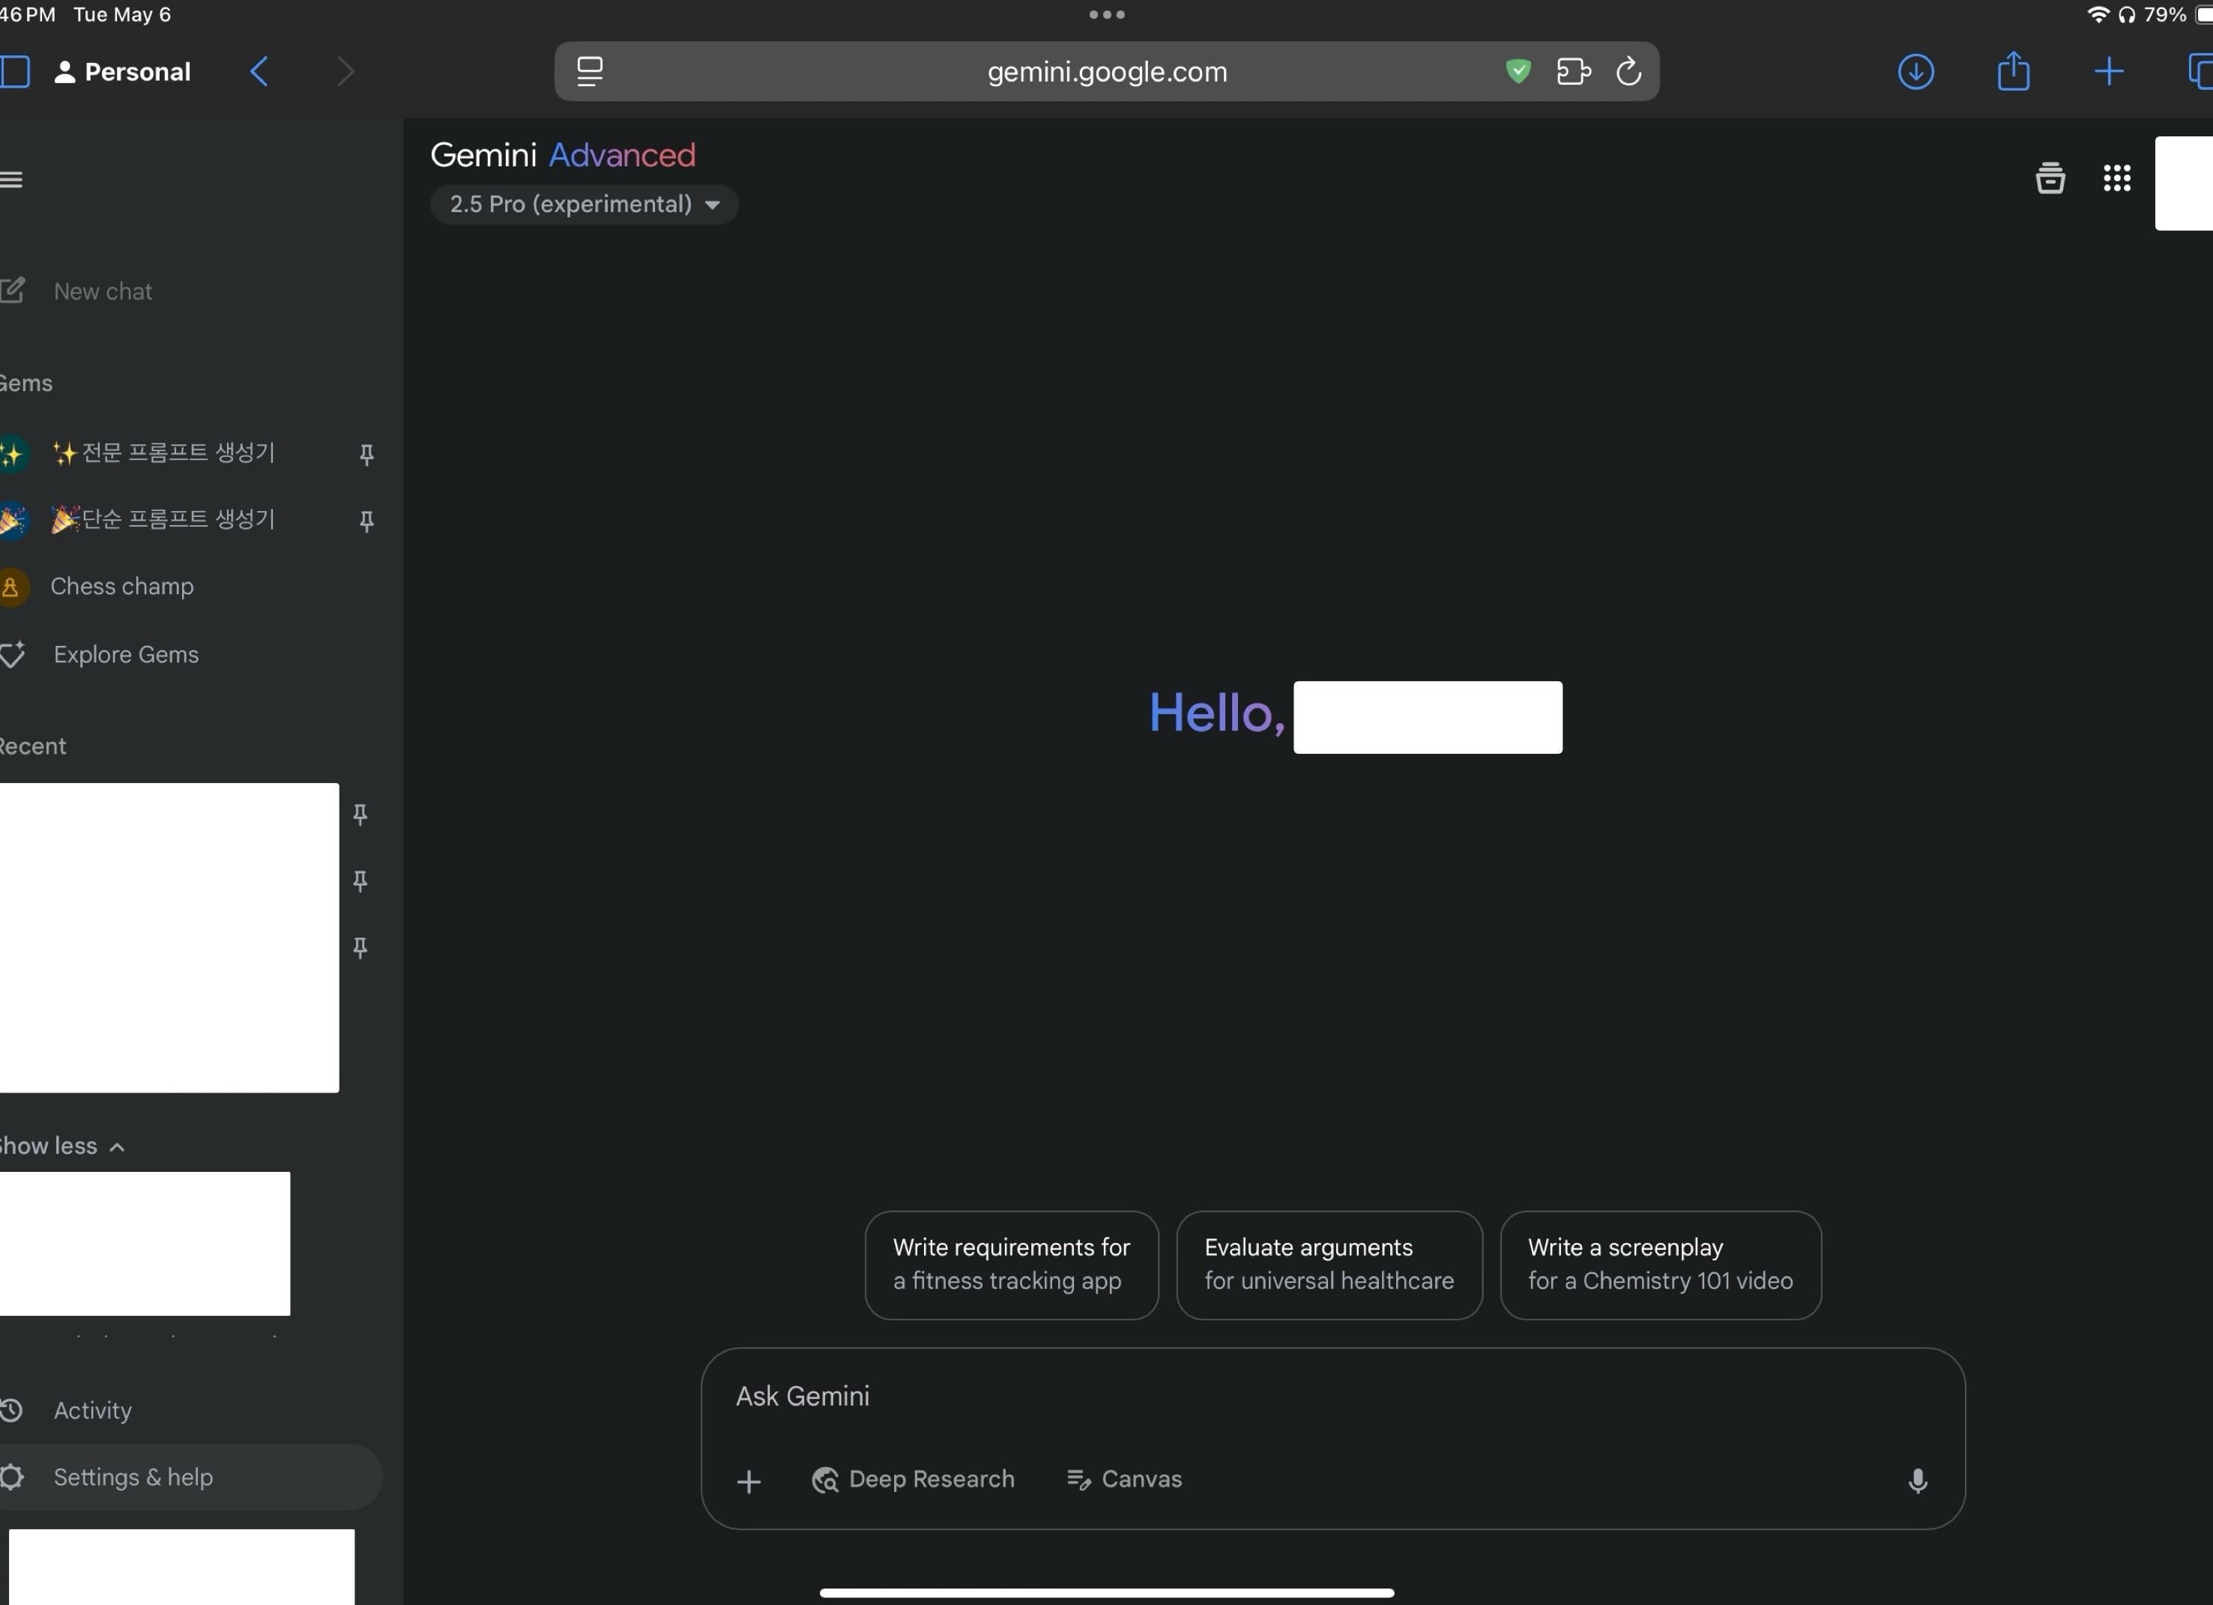Click the fitness tracking app suggestion
This screenshot has height=1605, width=2213.
1011,1265
